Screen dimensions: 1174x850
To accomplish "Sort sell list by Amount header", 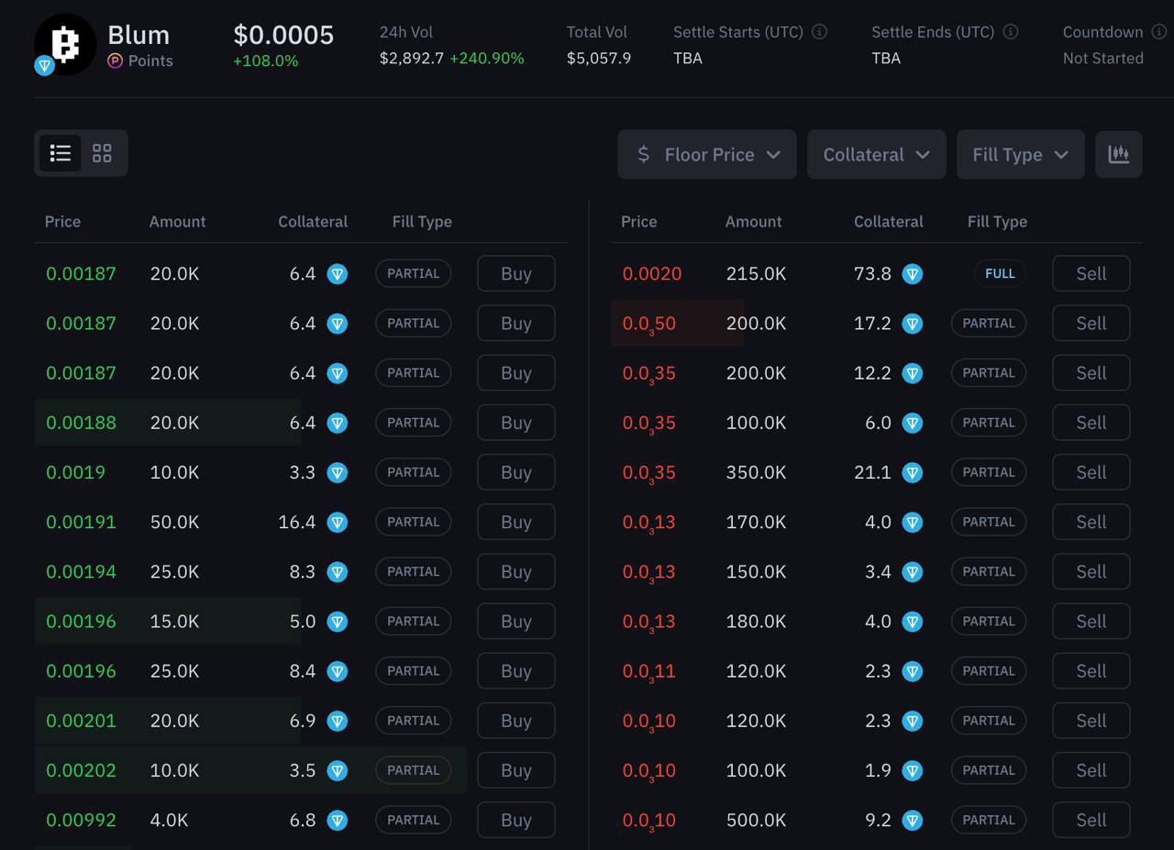I will (753, 222).
